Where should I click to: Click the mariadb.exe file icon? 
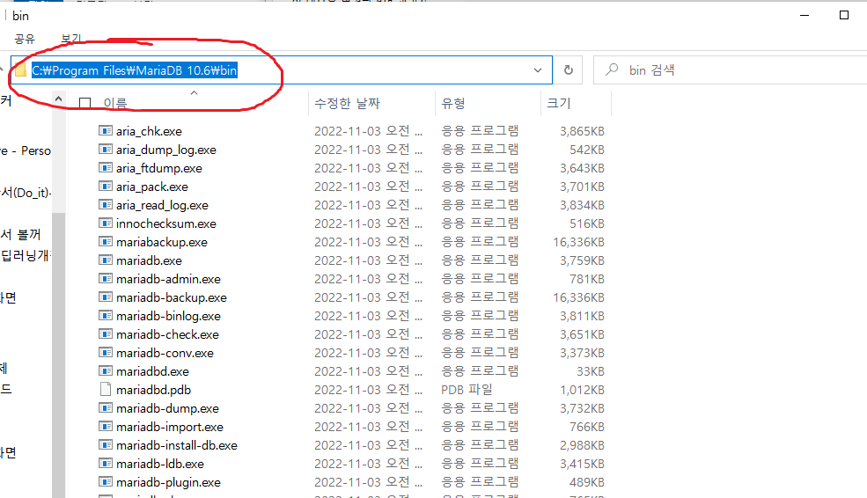106,260
